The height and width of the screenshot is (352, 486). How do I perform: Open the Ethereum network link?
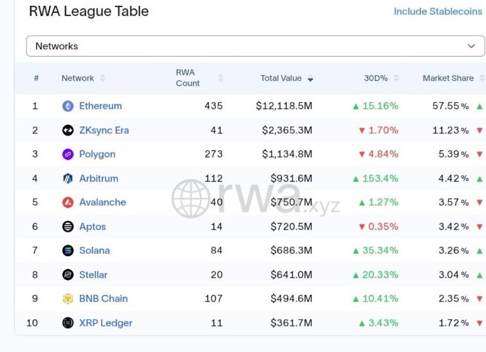[100, 106]
